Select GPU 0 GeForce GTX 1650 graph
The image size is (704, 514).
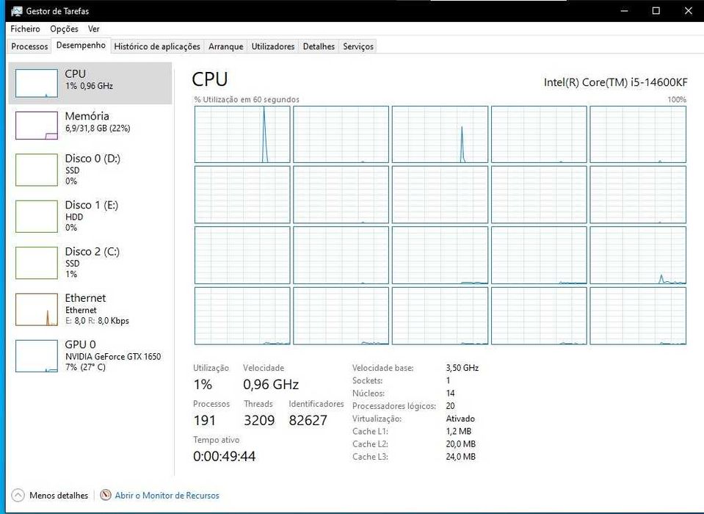coord(37,355)
